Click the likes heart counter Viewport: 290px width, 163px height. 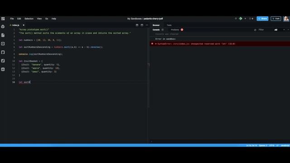[x=251, y=19]
